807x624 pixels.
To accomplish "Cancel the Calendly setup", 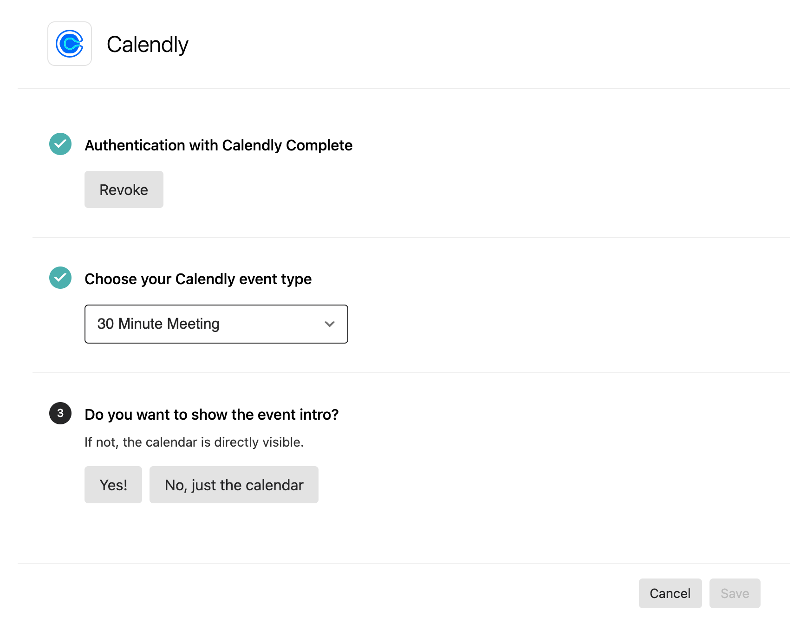I will point(670,593).
